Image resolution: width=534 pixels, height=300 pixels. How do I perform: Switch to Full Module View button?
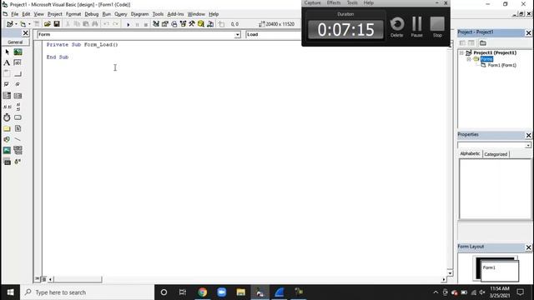pos(43,279)
